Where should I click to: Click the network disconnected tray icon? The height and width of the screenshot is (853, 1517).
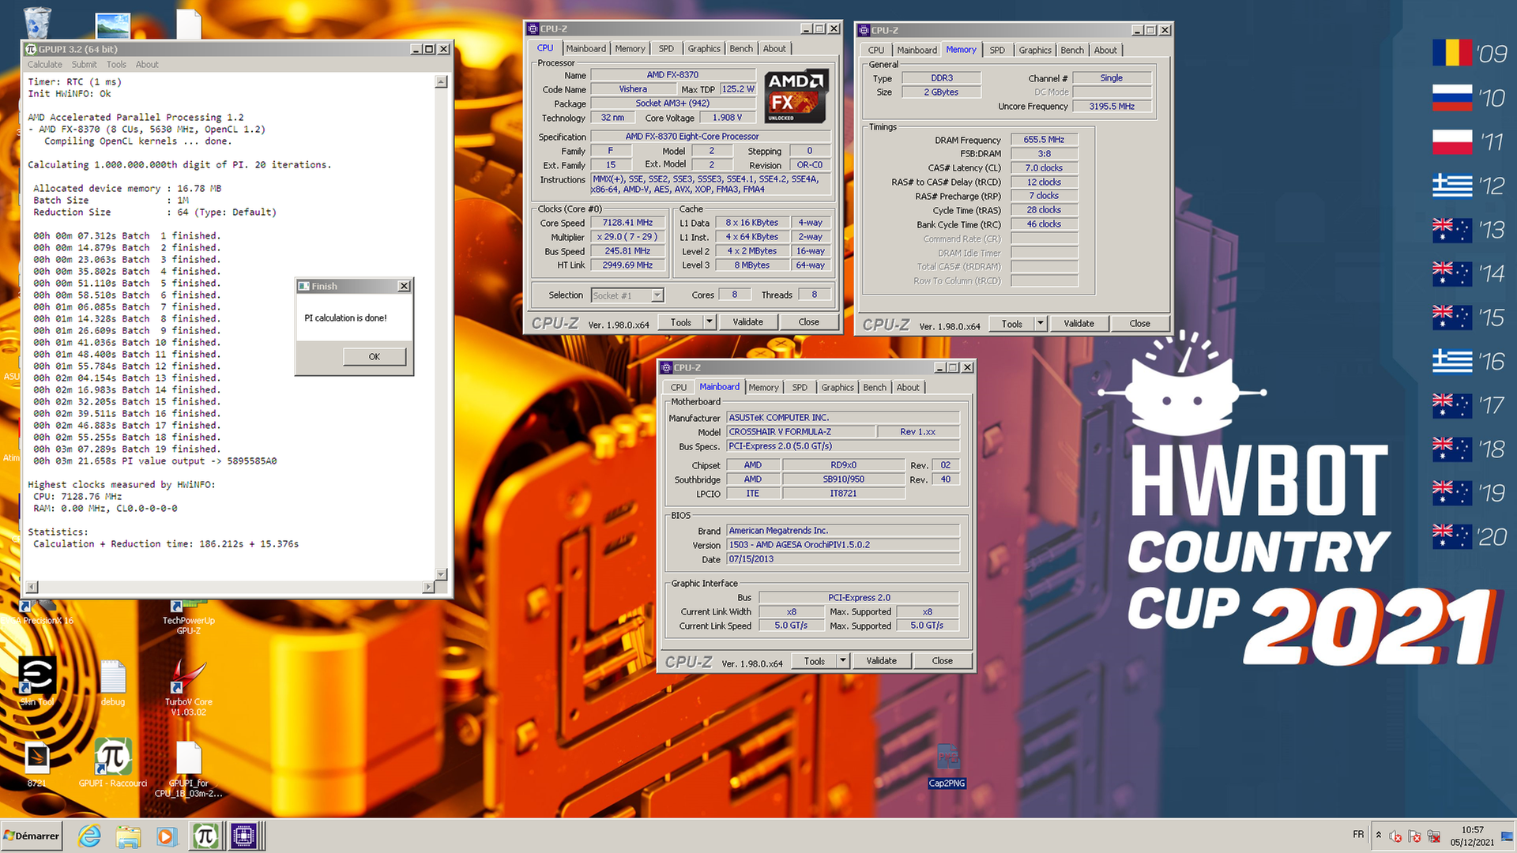tap(1433, 836)
